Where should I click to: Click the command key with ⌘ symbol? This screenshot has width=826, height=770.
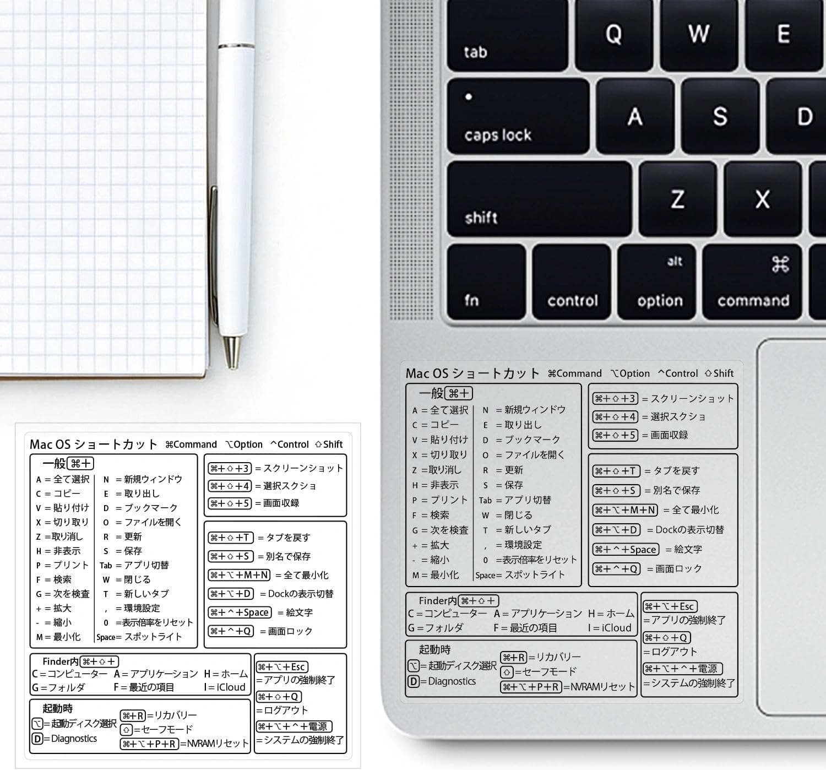click(x=752, y=282)
